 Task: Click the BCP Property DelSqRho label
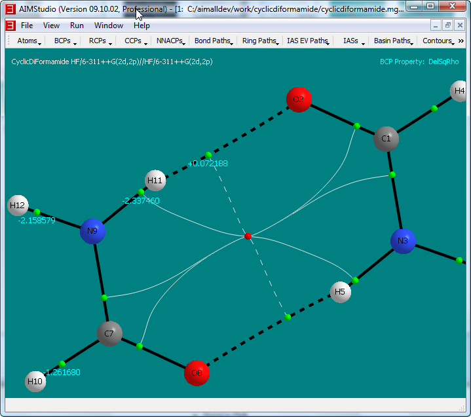click(419, 62)
